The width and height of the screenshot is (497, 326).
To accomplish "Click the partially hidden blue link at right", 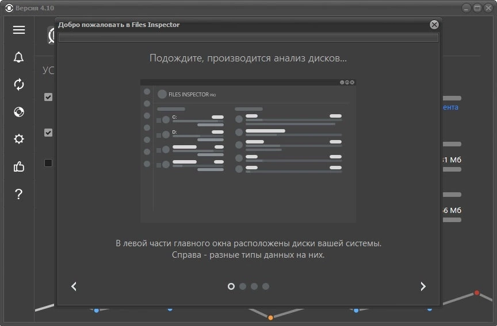I will (x=450, y=107).
